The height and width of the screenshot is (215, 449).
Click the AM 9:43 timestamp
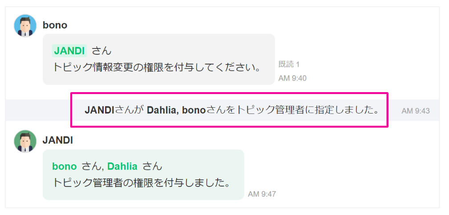pyautogui.click(x=415, y=111)
